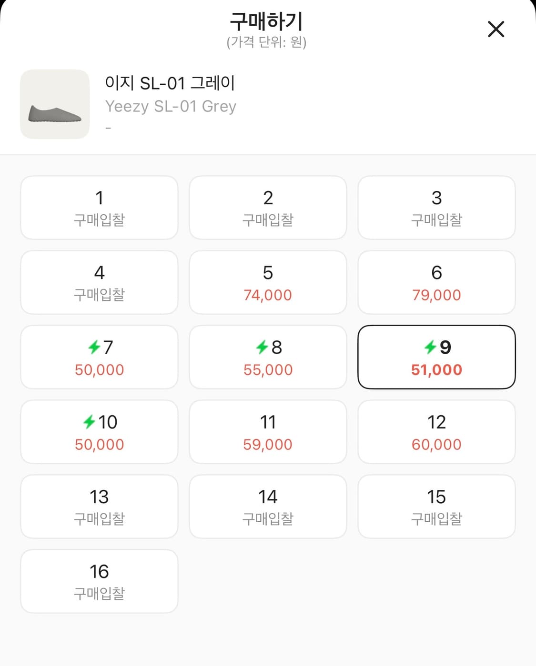Tap the lightning icon on size 10
The height and width of the screenshot is (666, 536).
(89, 422)
